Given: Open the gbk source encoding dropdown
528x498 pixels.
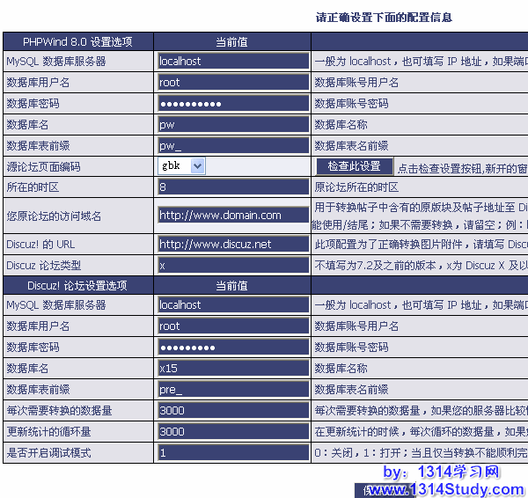Looking at the screenshot, I should [x=182, y=166].
